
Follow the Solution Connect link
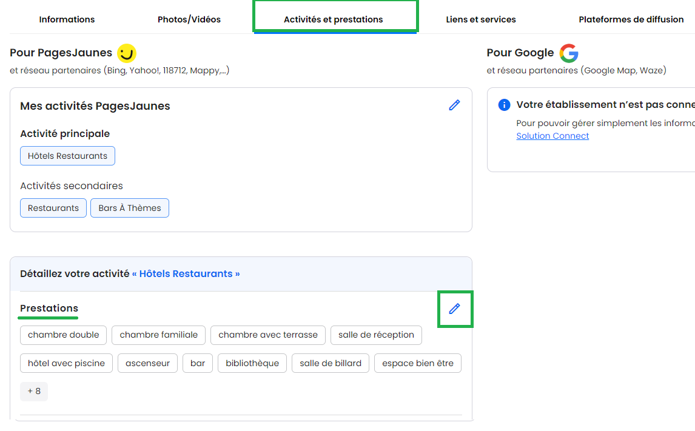click(552, 136)
